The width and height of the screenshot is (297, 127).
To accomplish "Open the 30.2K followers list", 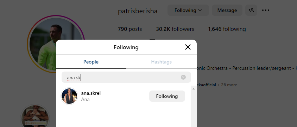I will (x=175, y=29).
